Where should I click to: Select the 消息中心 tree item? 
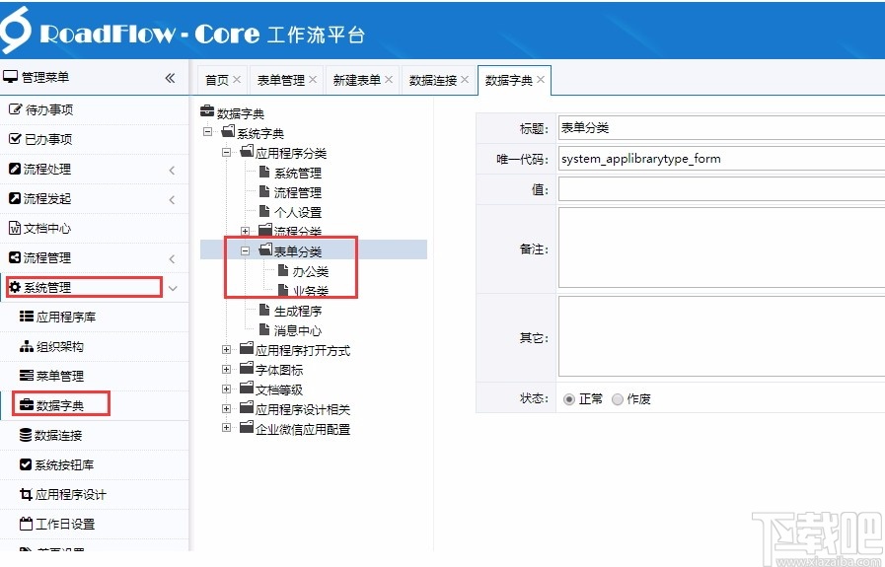tap(297, 330)
